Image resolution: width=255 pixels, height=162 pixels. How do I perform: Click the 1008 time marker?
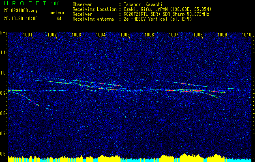click(198, 35)
